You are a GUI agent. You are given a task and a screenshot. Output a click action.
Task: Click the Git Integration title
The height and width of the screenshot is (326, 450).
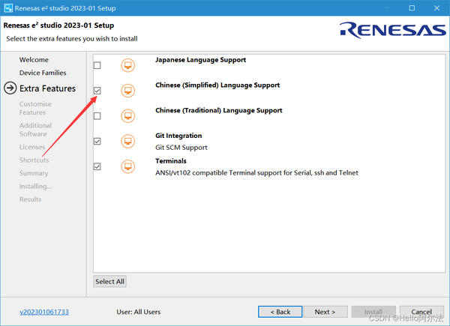[x=178, y=136]
